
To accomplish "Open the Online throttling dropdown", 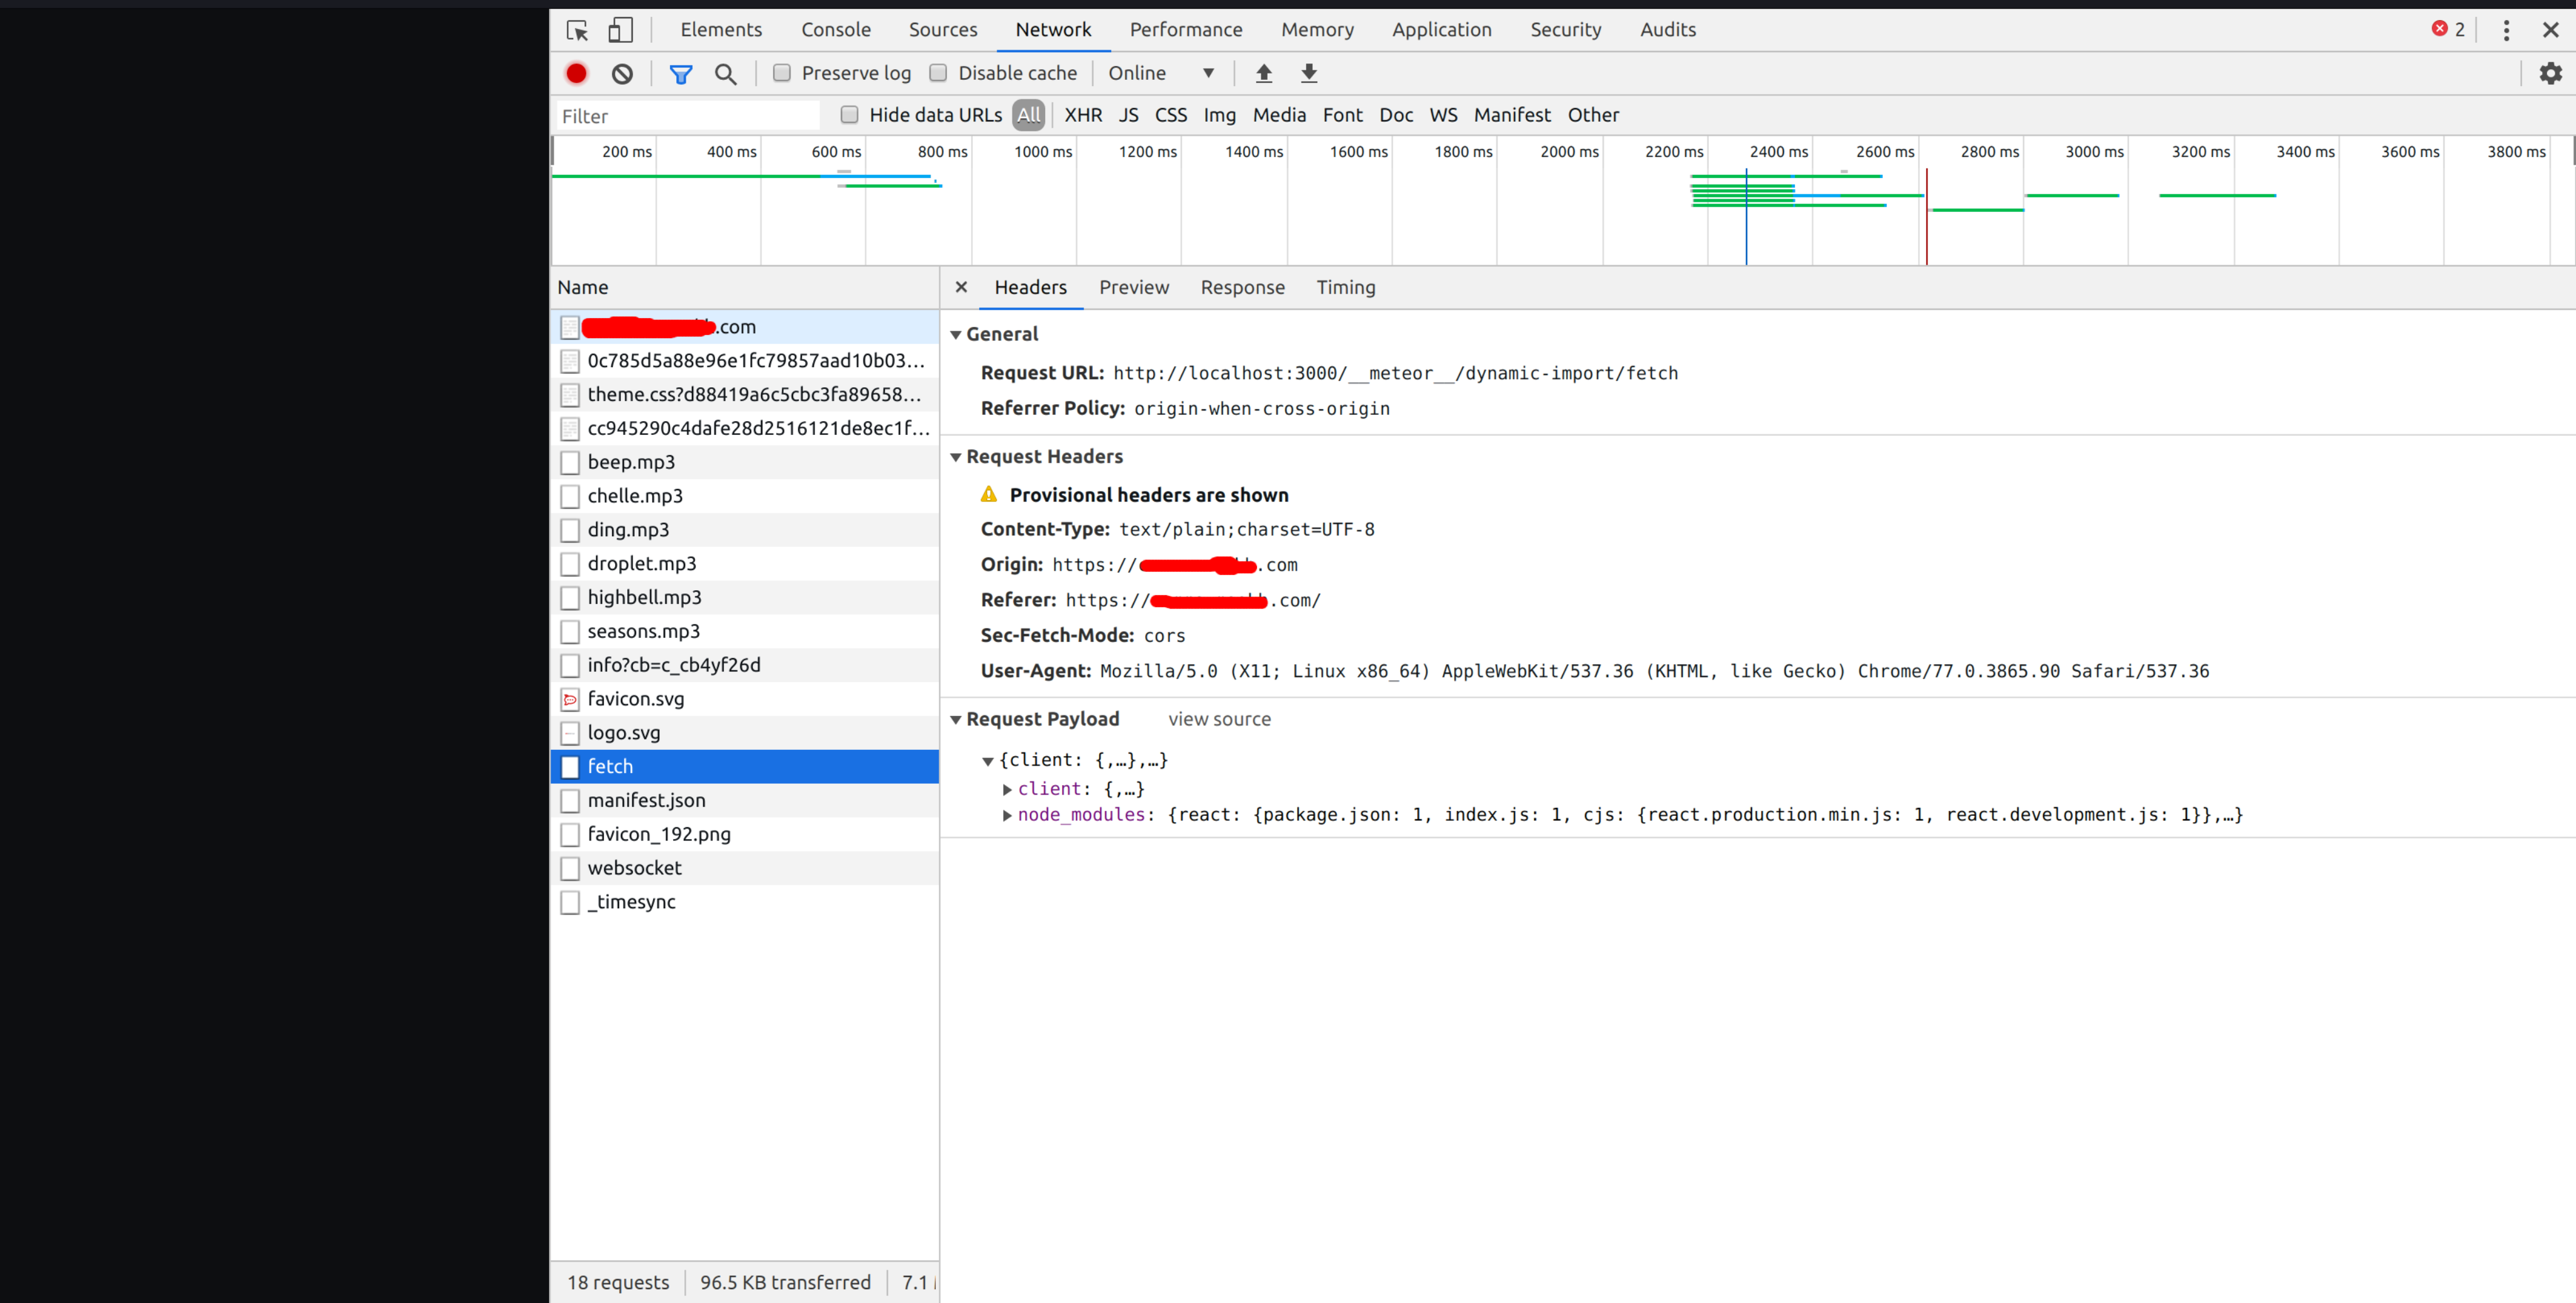I will pyautogui.click(x=1161, y=73).
